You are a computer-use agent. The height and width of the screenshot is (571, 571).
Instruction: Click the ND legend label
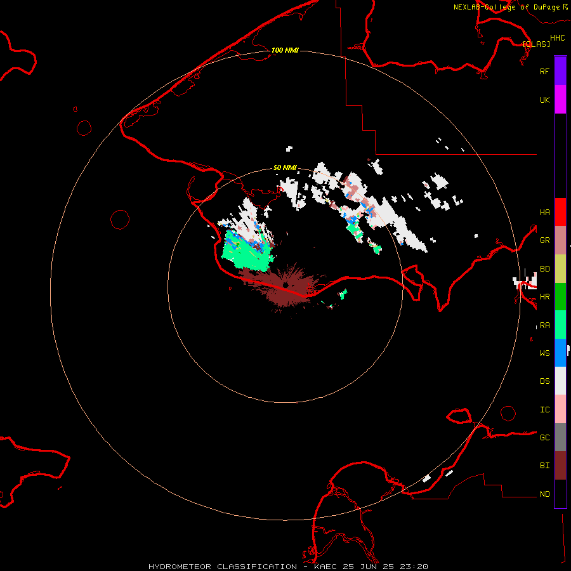[544, 494]
